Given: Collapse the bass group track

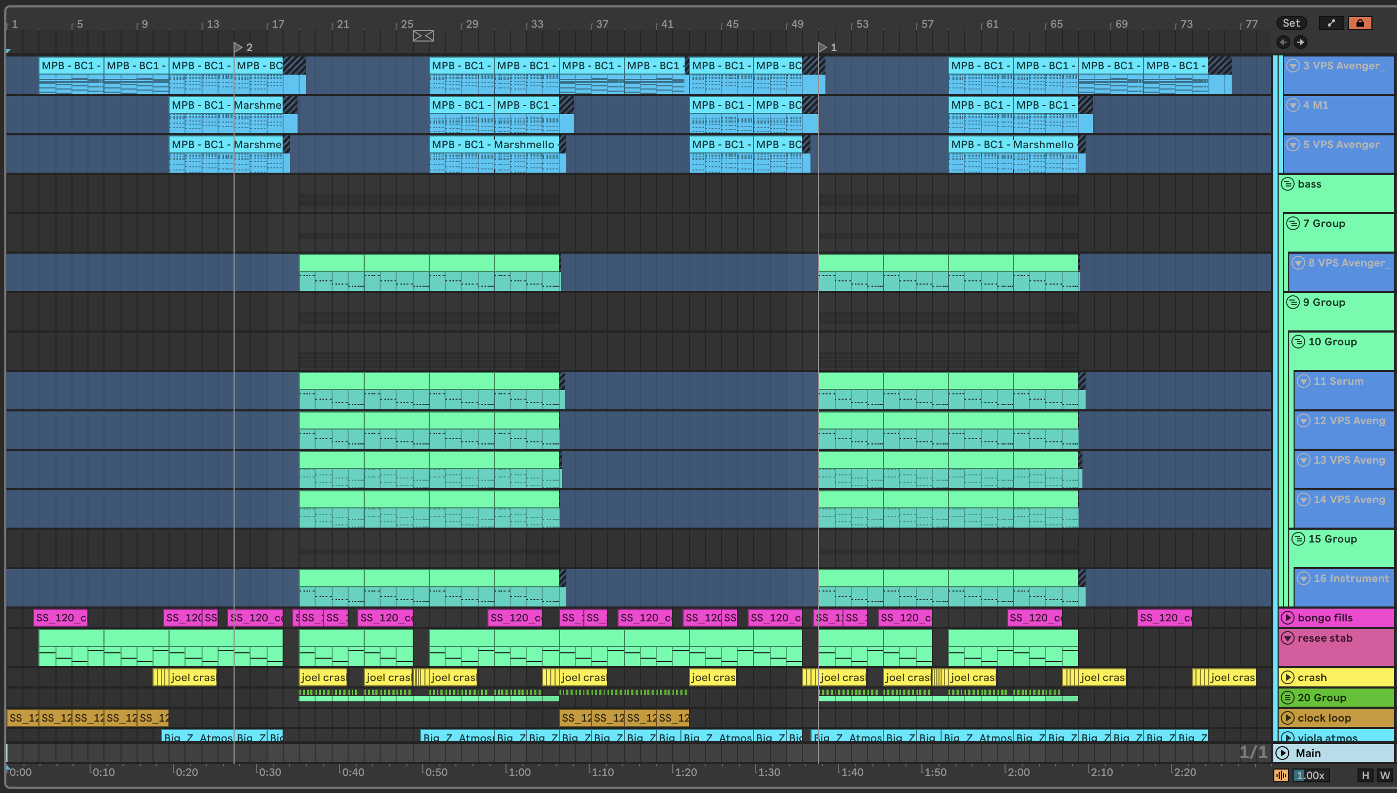Looking at the screenshot, I should pyautogui.click(x=1288, y=184).
